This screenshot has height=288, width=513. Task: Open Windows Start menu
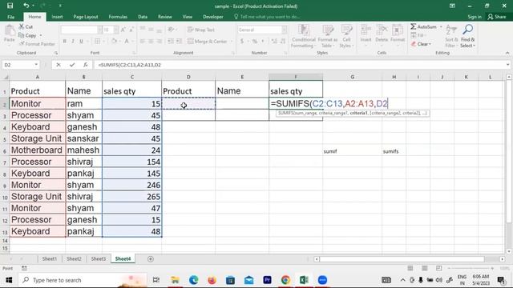[x=9, y=280]
